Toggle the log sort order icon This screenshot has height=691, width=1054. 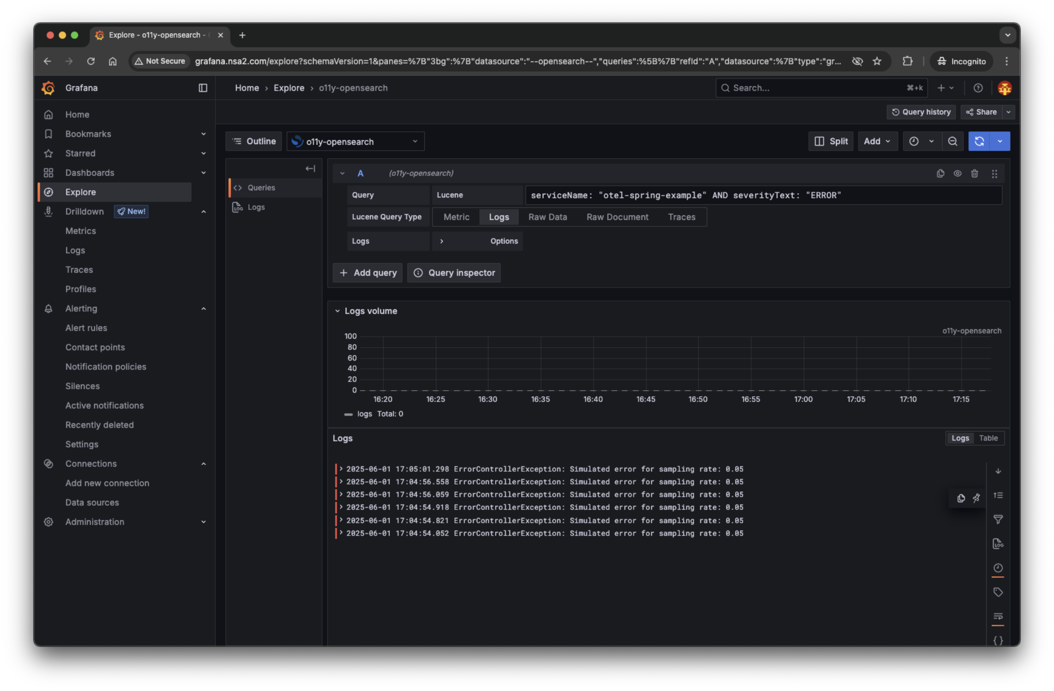(998, 495)
